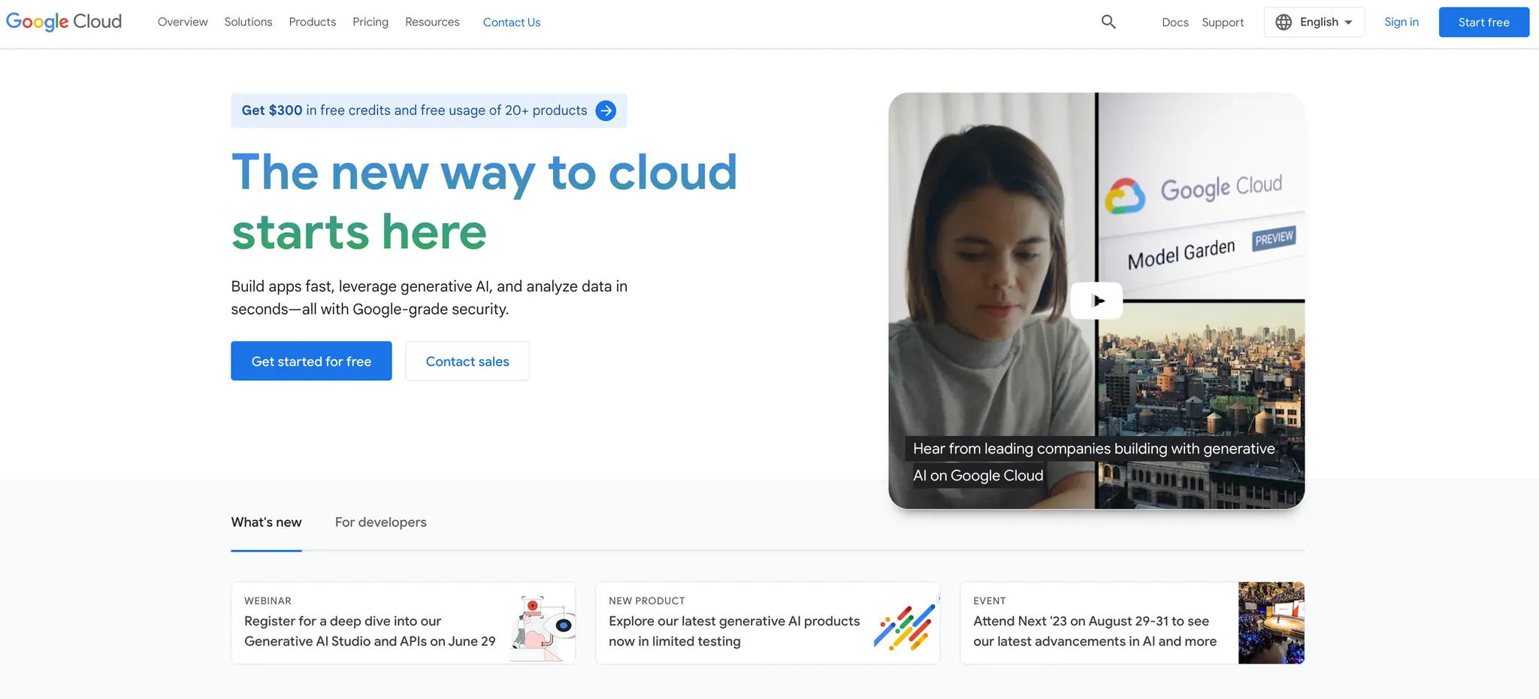1539x699 pixels.
Task: Open the Generative AI Studio webinar text
Action: click(370, 631)
